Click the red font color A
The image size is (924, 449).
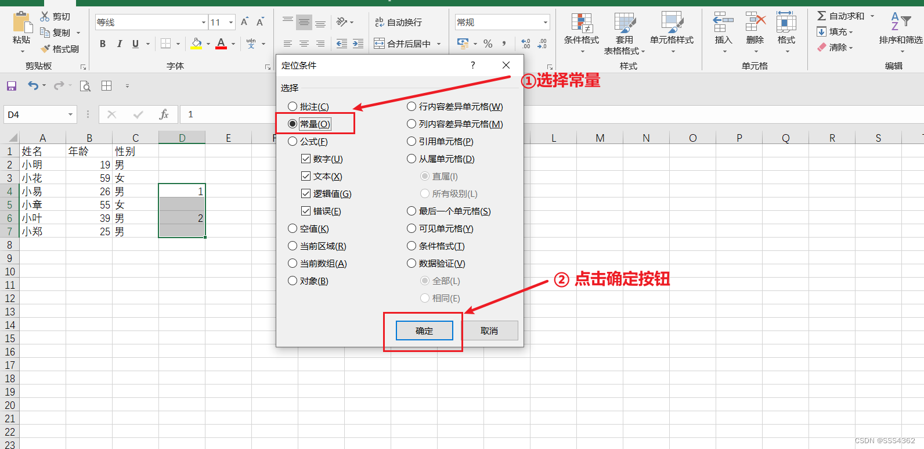221,44
